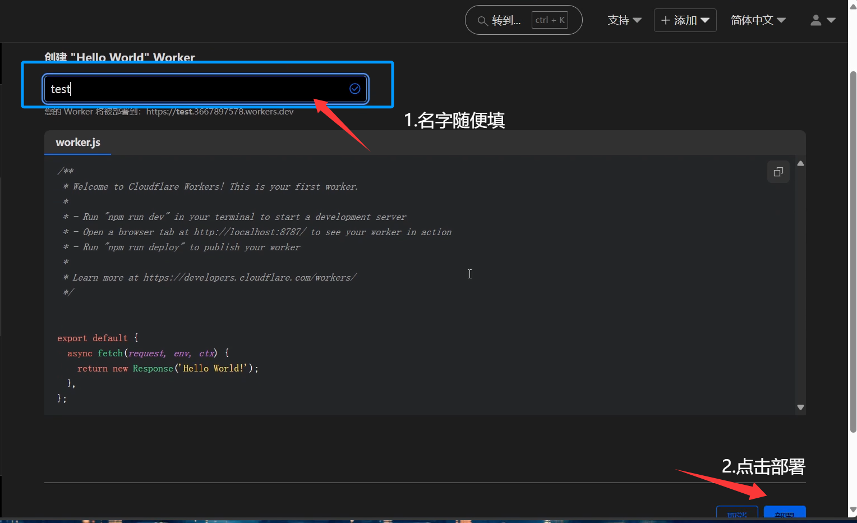The width and height of the screenshot is (857, 523).
Task: Click the 取消 cancel button
Action: pos(737,513)
